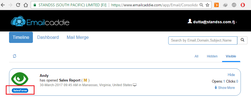Hide the Andy timeline entry
Viewport: 251px width, 99px height.
point(231,75)
